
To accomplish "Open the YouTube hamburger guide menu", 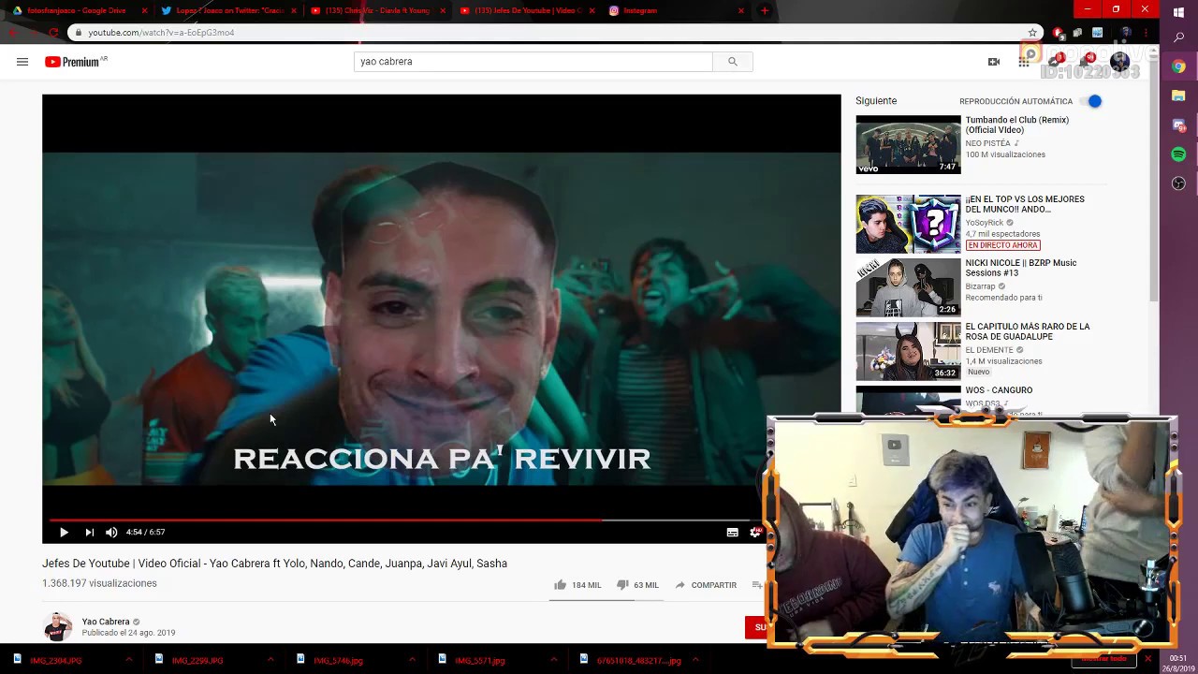I will (x=22, y=62).
